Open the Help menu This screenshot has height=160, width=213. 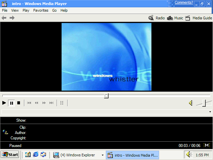(x=64, y=10)
